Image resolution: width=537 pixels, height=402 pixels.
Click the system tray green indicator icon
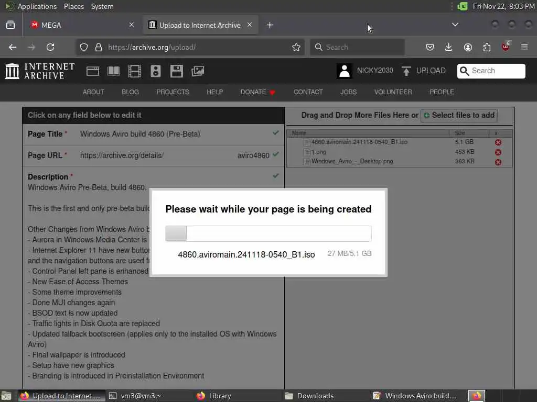(x=463, y=6)
